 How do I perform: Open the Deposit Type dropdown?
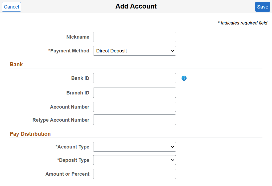(x=134, y=160)
